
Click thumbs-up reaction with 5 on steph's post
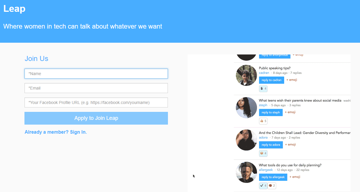[x=263, y=121]
